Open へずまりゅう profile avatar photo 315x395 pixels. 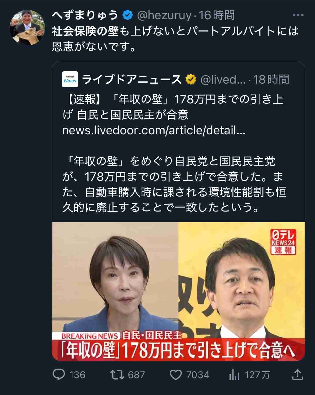27,28
